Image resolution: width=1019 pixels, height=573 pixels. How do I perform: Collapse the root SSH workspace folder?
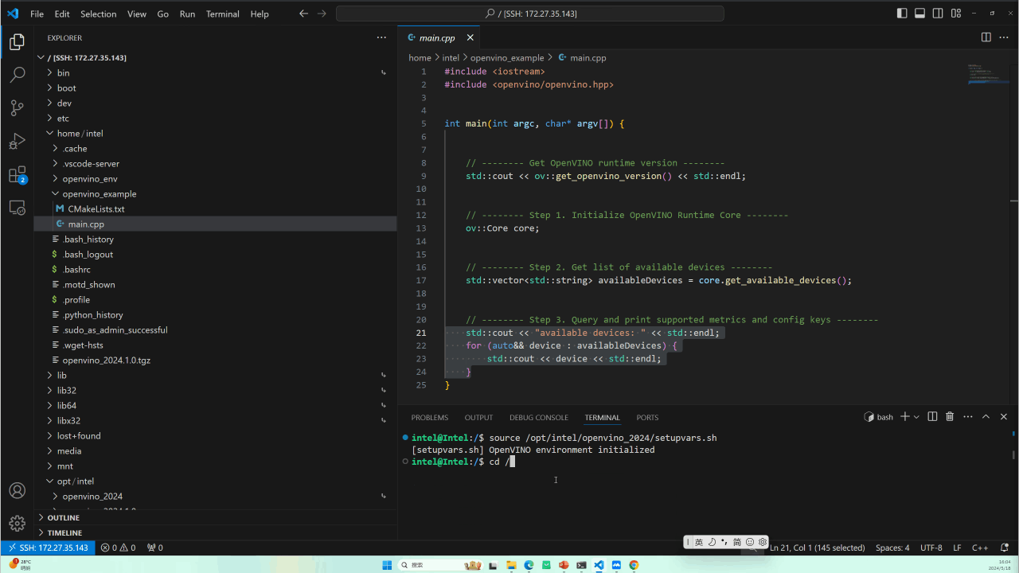[215, 57]
